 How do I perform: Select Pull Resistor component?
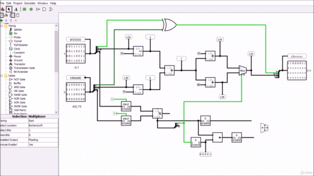21,45
